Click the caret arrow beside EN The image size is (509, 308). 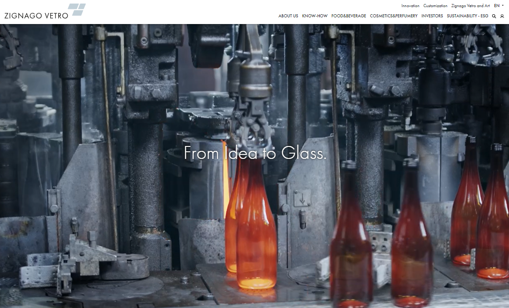pos(503,6)
